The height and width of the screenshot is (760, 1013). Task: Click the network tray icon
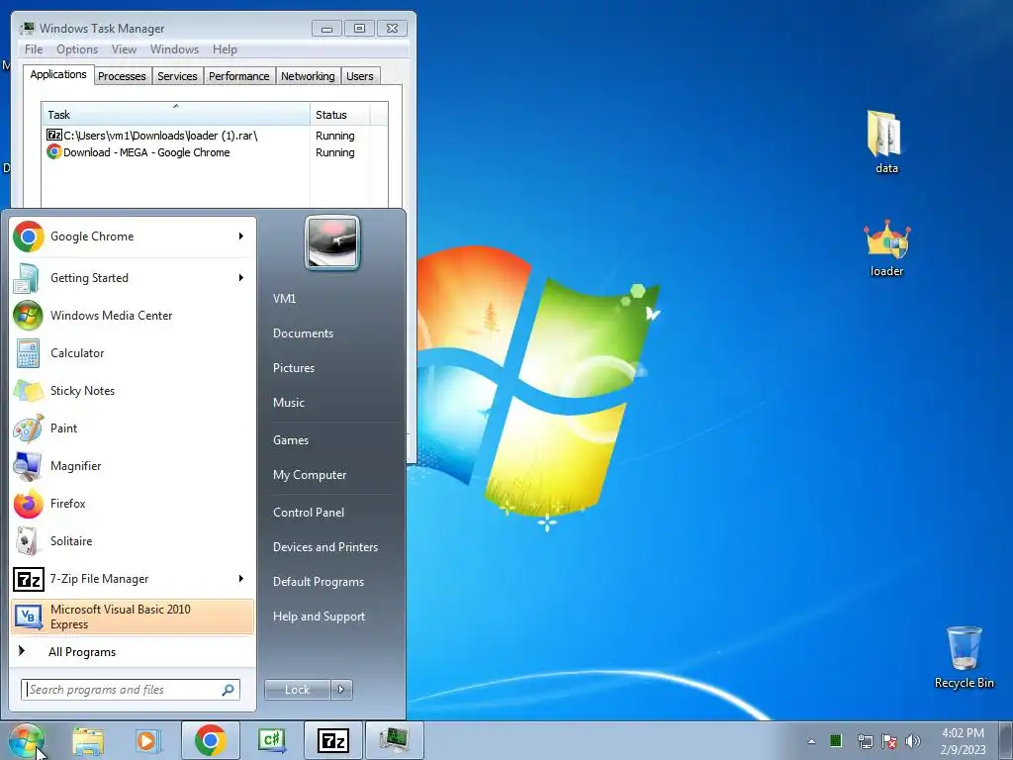tap(865, 741)
